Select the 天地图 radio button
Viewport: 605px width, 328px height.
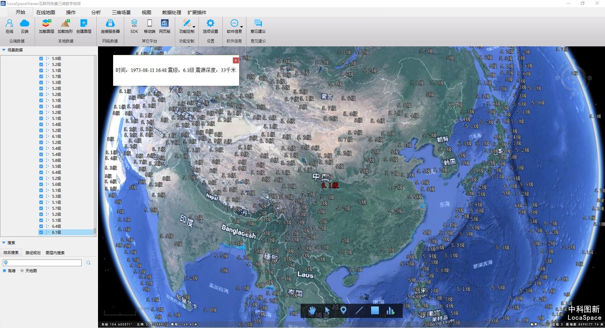pos(22,271)
